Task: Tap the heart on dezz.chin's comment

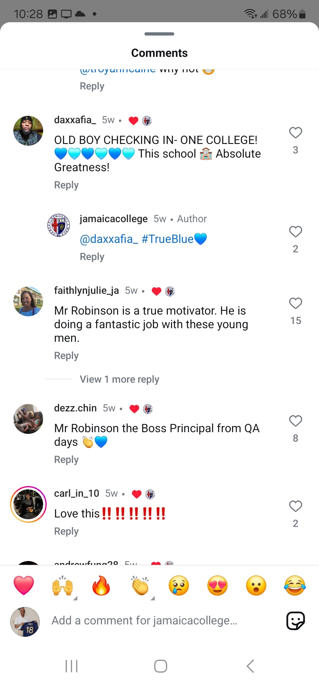Action: (x=295, y=421)
